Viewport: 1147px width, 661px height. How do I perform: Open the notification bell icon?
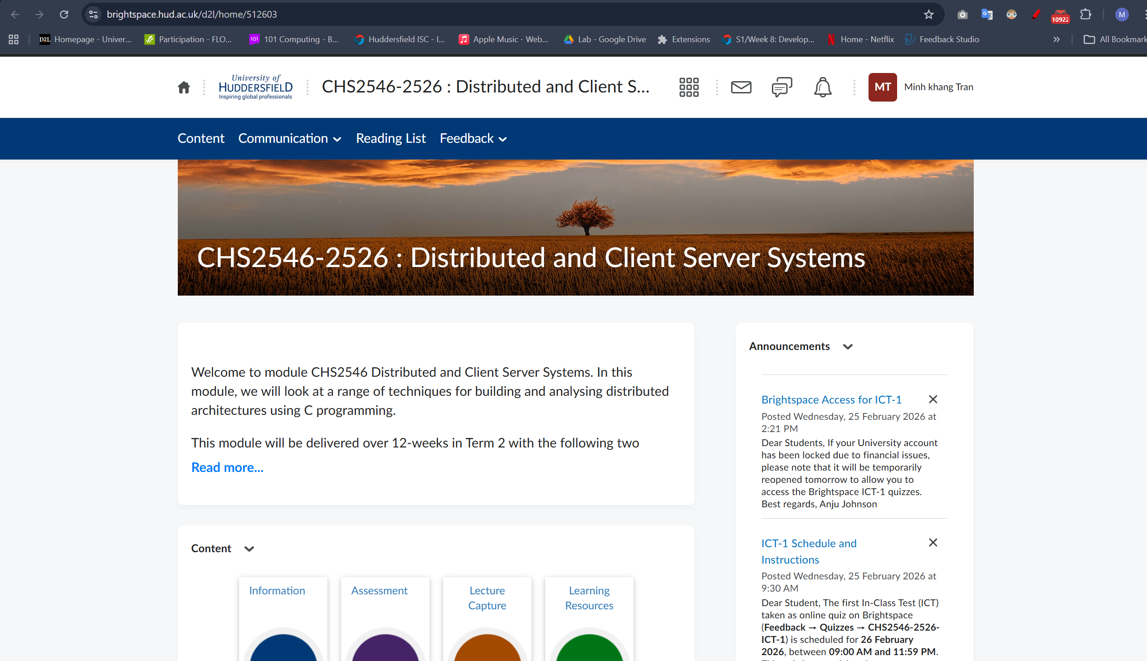tap(822, 87)
